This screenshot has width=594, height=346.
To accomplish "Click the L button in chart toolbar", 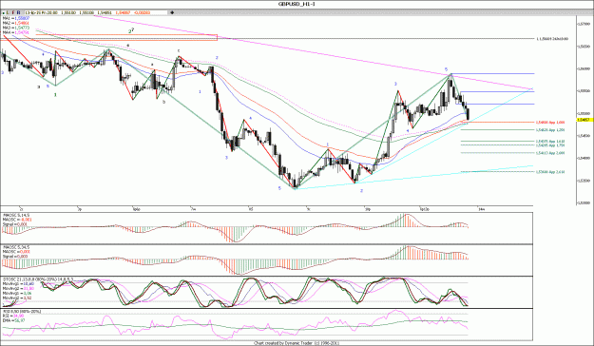I will click(x=8, y=12).
